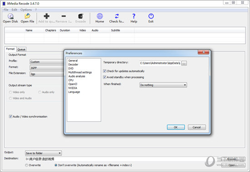This screenshot has width=250, height=172.
Task: Open the Home globe icon
Action: [x=100, y=16]
